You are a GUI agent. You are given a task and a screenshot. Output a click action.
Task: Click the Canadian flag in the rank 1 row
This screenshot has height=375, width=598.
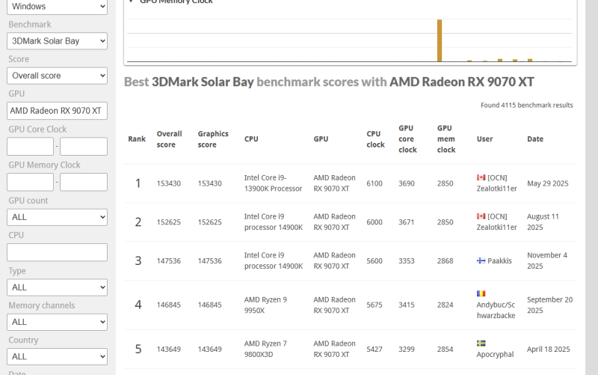481,177
